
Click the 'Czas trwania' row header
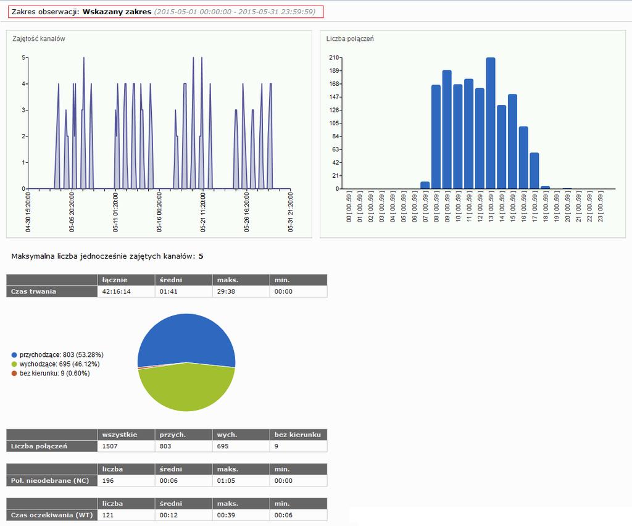click(52, 291)
